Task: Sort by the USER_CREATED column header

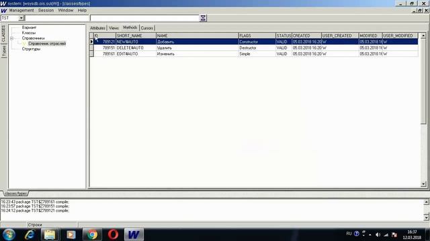Action: click(340, 35)
